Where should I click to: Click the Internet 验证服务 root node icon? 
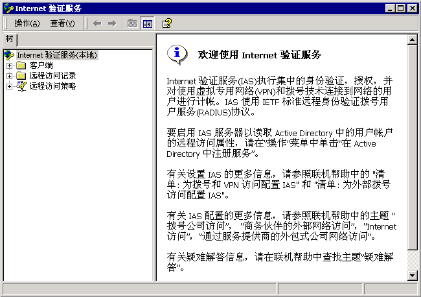pos(9,55)
